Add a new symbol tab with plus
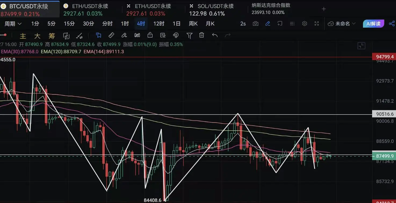The width and height of the screenshot is (396, 203). (x=324, y=9)
